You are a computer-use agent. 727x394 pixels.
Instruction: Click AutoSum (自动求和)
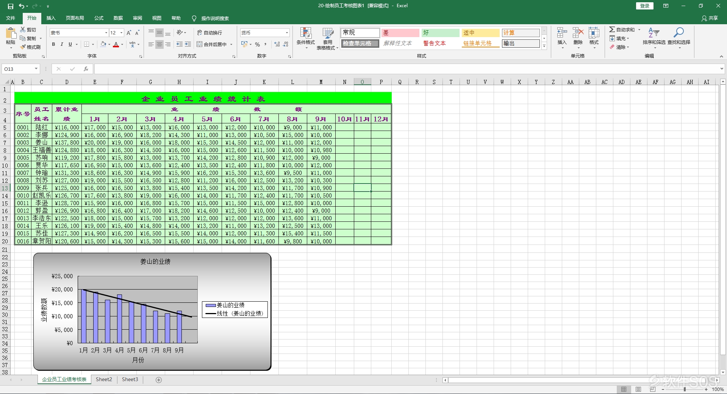click(622, 30)
